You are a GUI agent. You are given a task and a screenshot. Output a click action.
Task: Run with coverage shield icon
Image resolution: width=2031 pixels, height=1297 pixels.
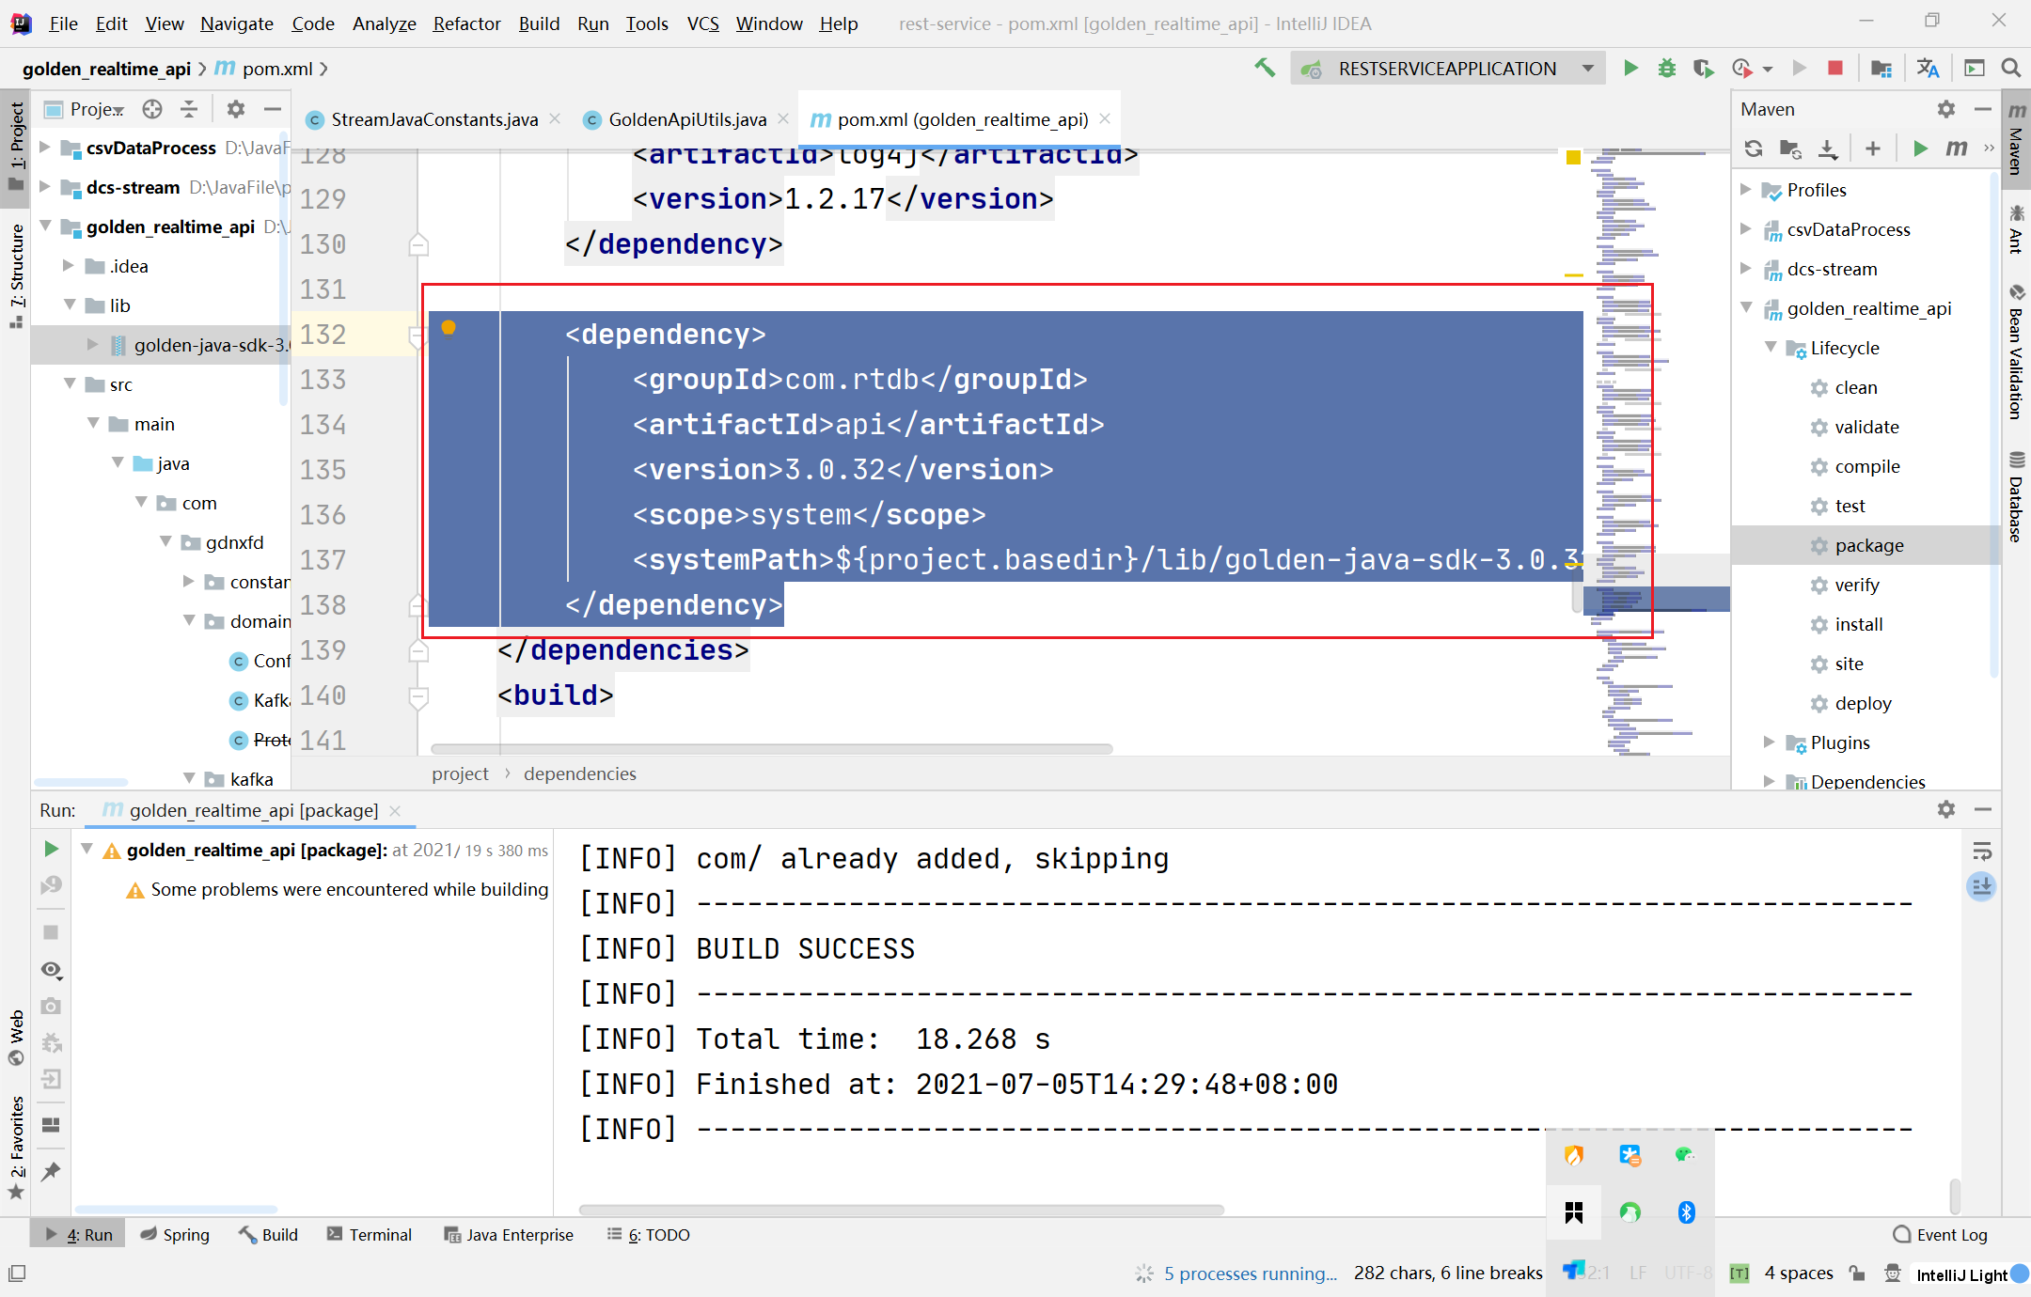click(1703, 68)
